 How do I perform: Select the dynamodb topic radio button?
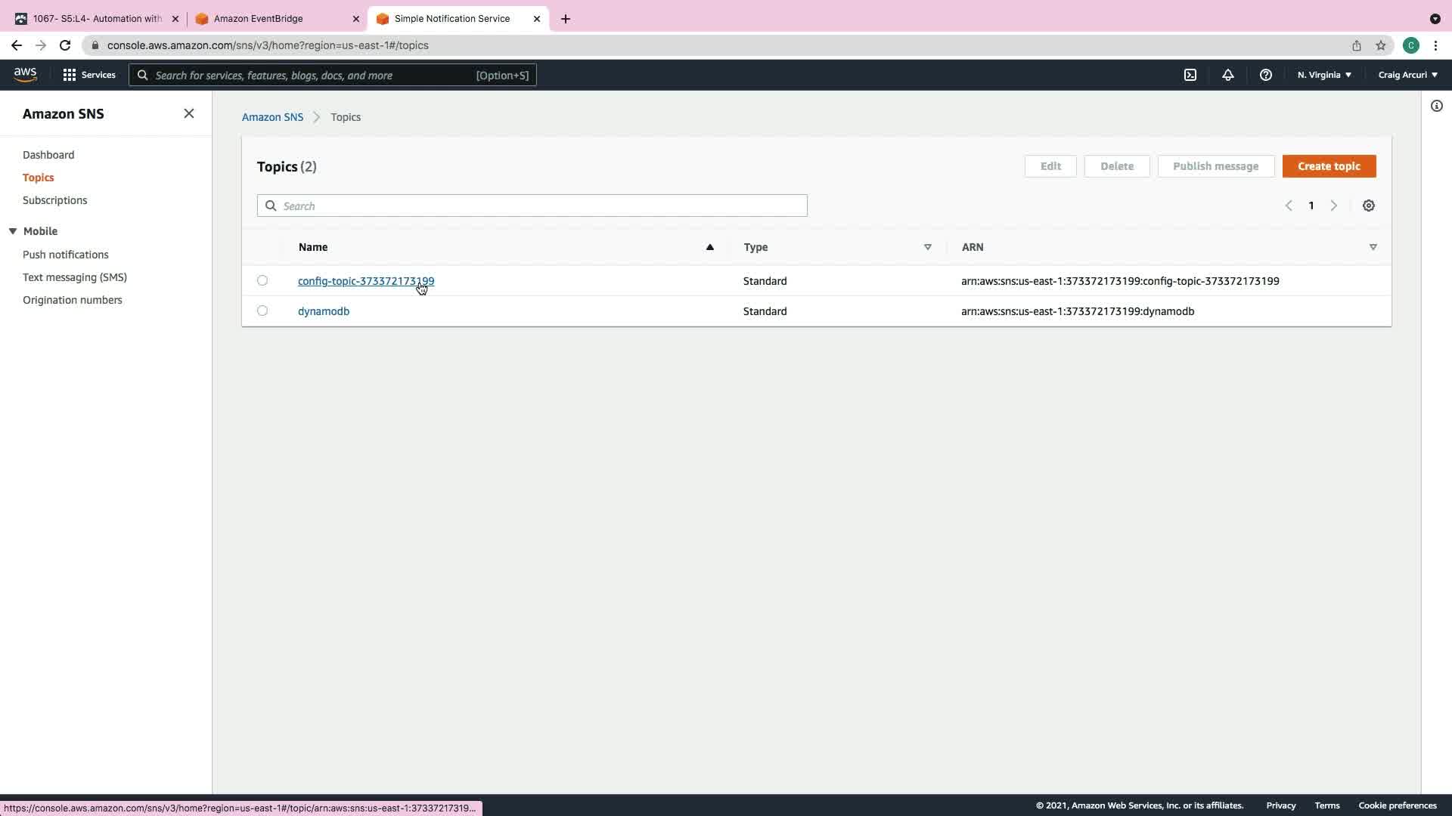pyautogui.click(x=262, y=311)
